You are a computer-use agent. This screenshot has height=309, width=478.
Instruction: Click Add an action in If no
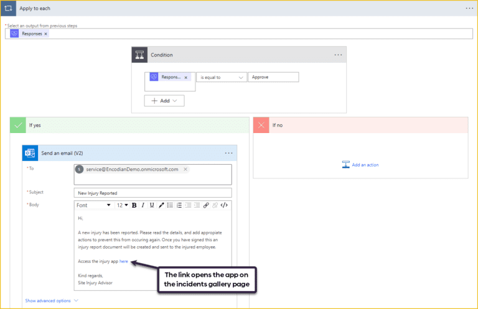360,165
